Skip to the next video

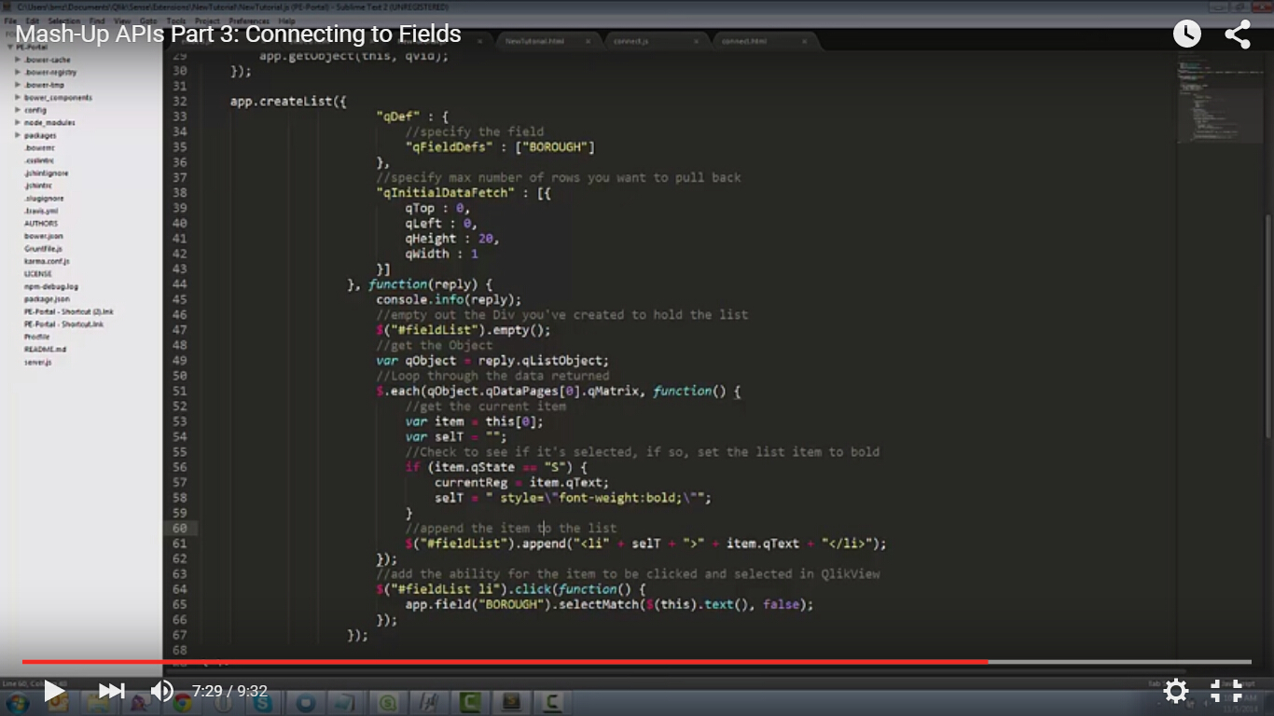coord(111,691)
